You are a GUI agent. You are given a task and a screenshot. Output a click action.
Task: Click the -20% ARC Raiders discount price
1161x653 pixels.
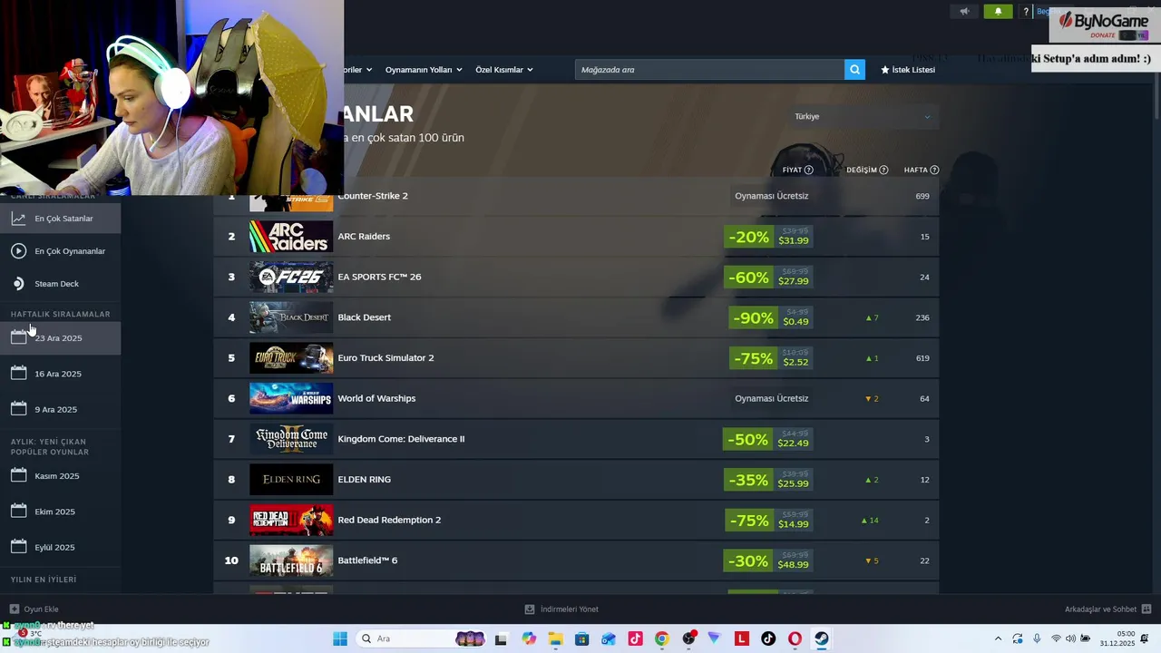[x=768, y=237]
